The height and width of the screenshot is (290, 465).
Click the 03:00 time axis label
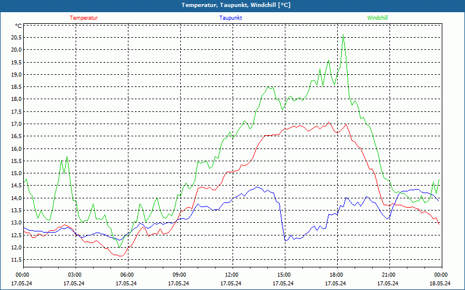74,275
